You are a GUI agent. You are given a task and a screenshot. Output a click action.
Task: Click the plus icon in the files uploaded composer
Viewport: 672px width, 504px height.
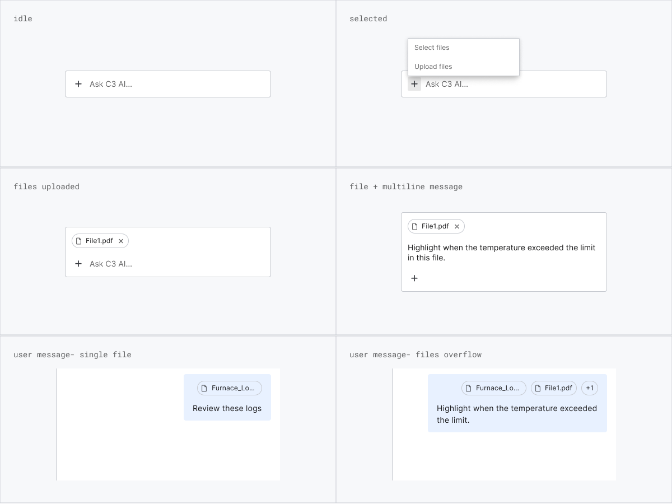point(78,263)
